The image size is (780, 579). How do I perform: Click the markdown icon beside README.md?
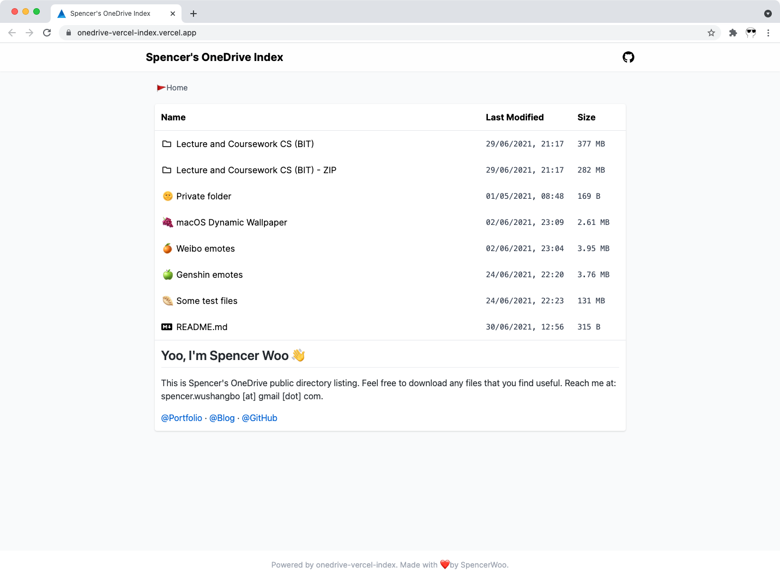click(167, 327)
